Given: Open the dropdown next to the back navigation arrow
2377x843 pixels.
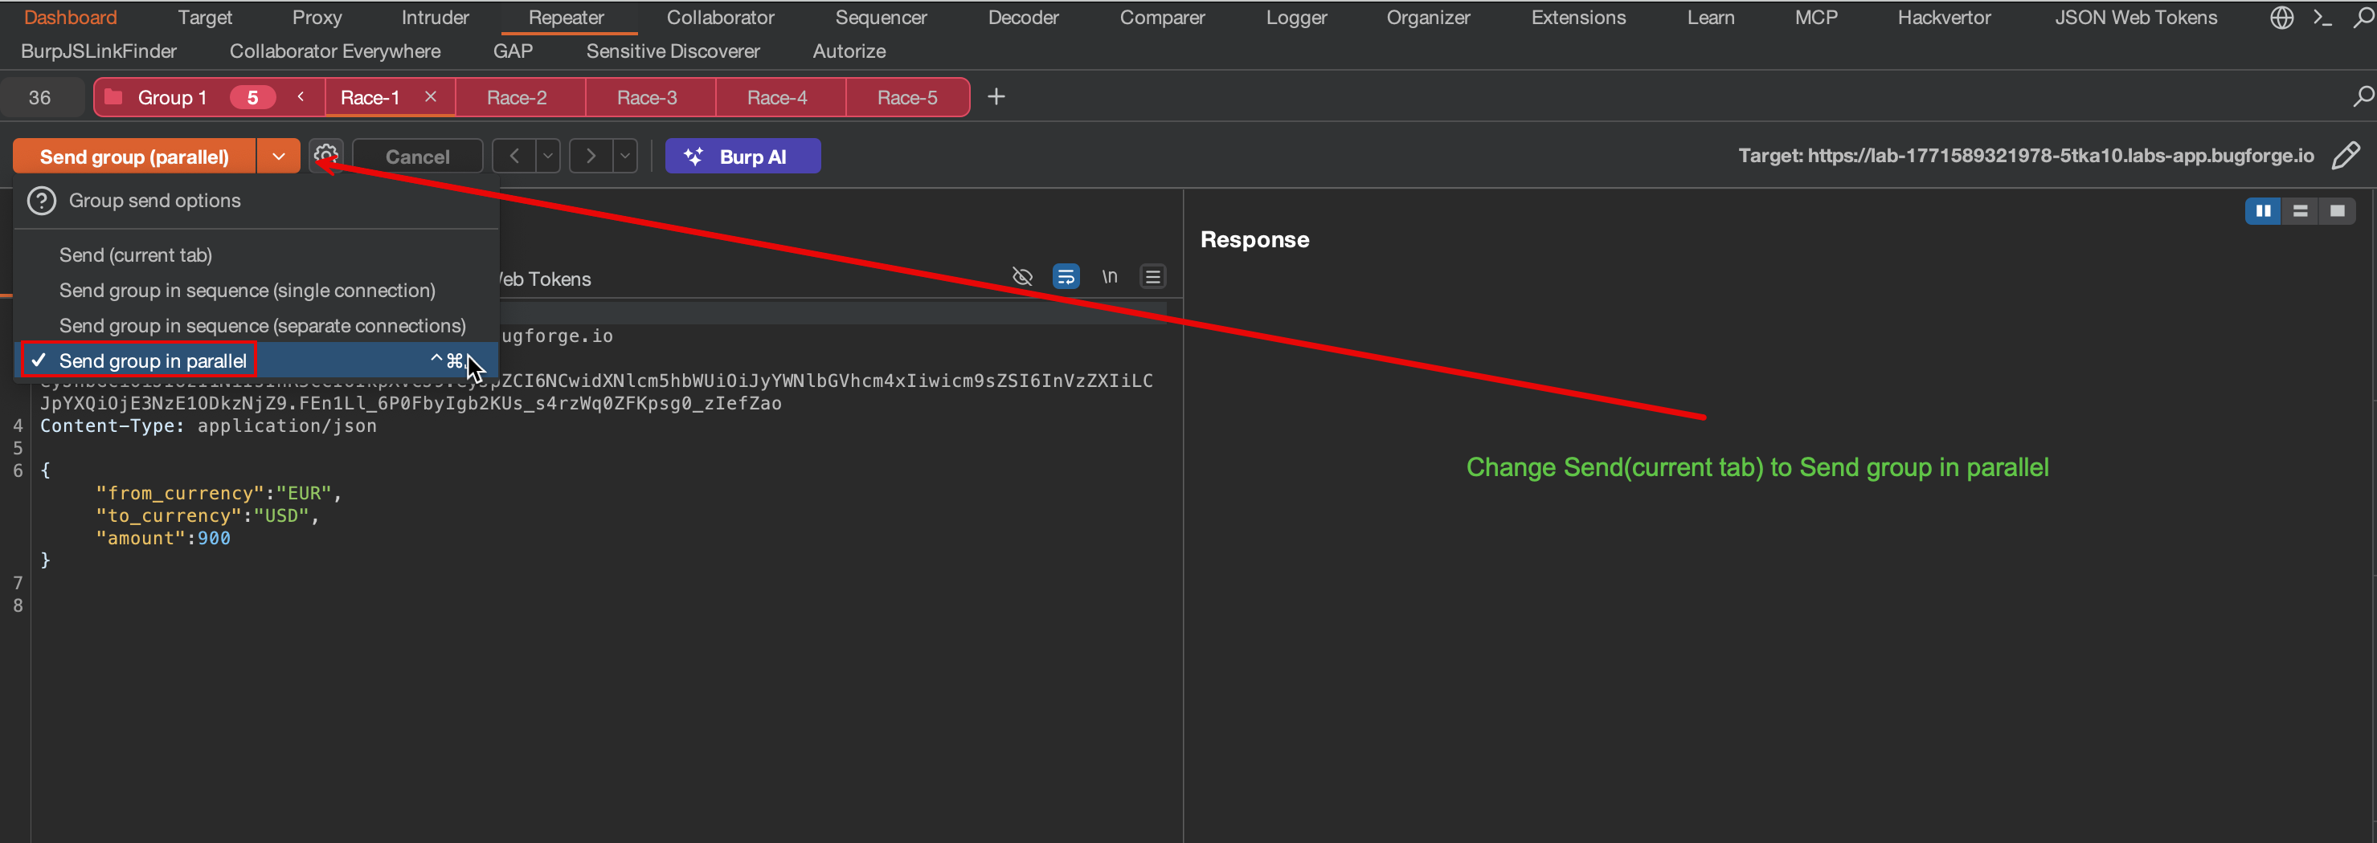Looking at the screenshot, I should click(x=548, y=155).
